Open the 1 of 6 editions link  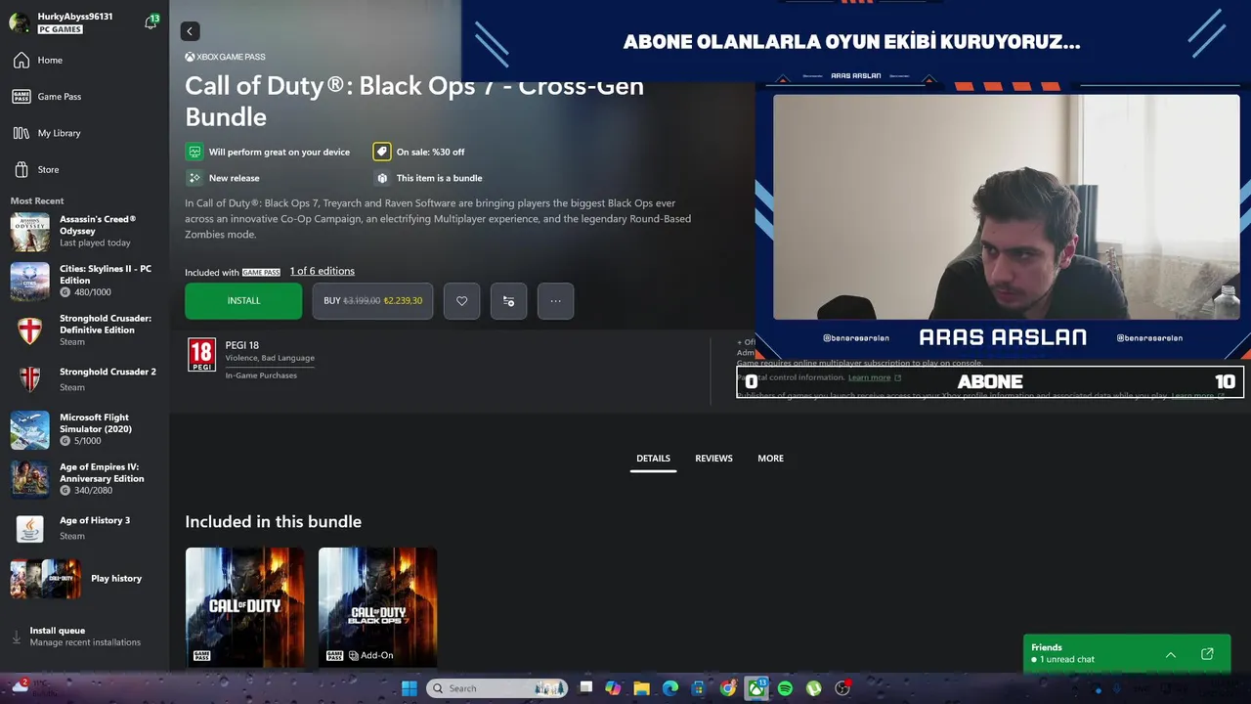point(322,271)
